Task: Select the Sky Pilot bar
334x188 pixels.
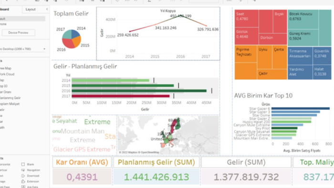Action: coord(284,128)
